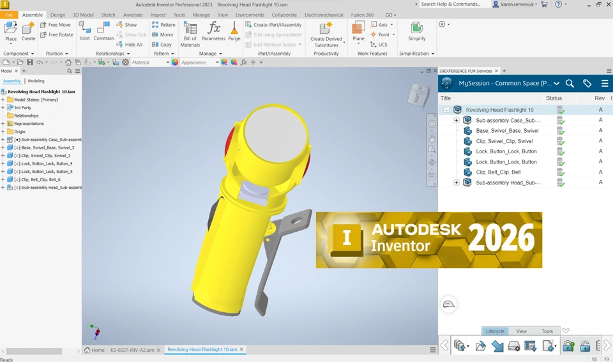Screen dimensions: 613x362
Task: Click the tag icon in 3DEXPERIENCE panel
Action: pyautogui.click(x=587, y=83)
